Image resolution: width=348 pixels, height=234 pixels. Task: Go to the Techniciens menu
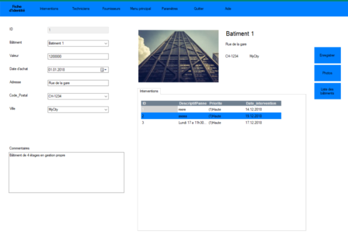pos(81,8)
